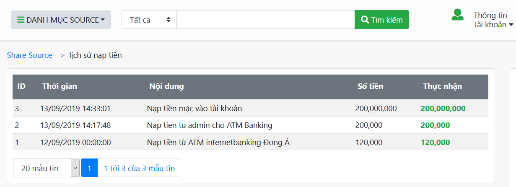Expand the Tất cả filter select
516x187 pixels.
coord(149,20)
